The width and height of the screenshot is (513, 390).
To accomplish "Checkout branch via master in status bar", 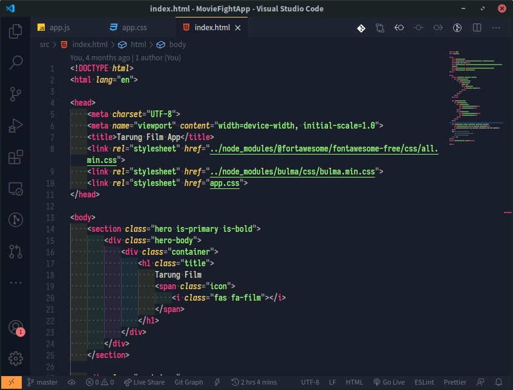I will tap(42, 382).
